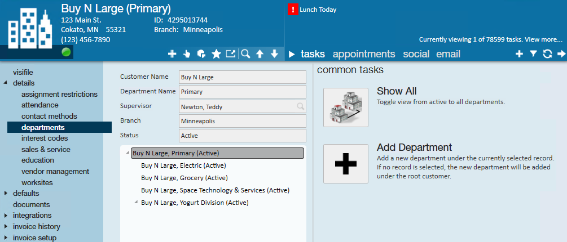Switch to the appointments tab
567x242 pixels.
click(x=364, y=54)
